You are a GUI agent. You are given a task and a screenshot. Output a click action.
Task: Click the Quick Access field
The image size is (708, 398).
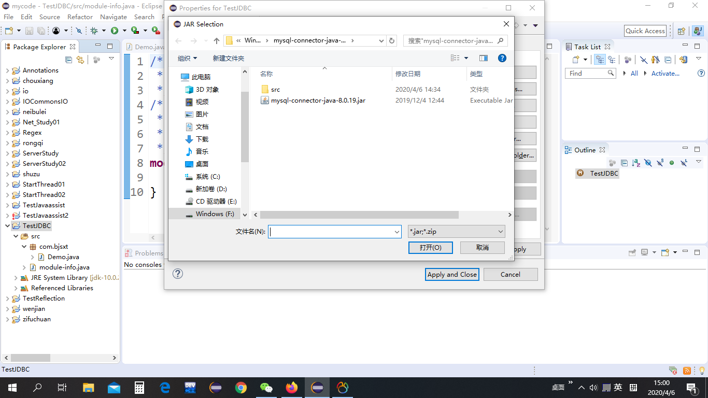(x=645, y=31)
